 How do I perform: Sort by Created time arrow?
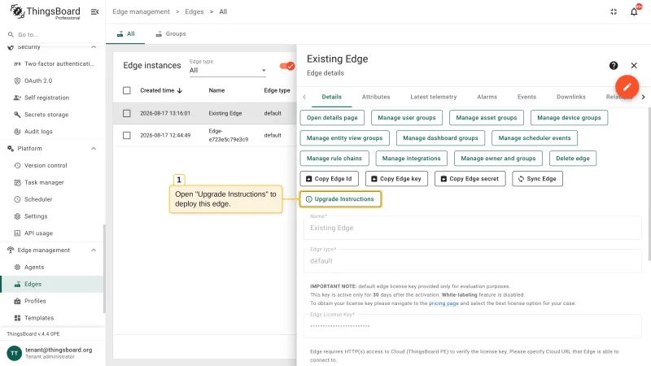point(179,90)
